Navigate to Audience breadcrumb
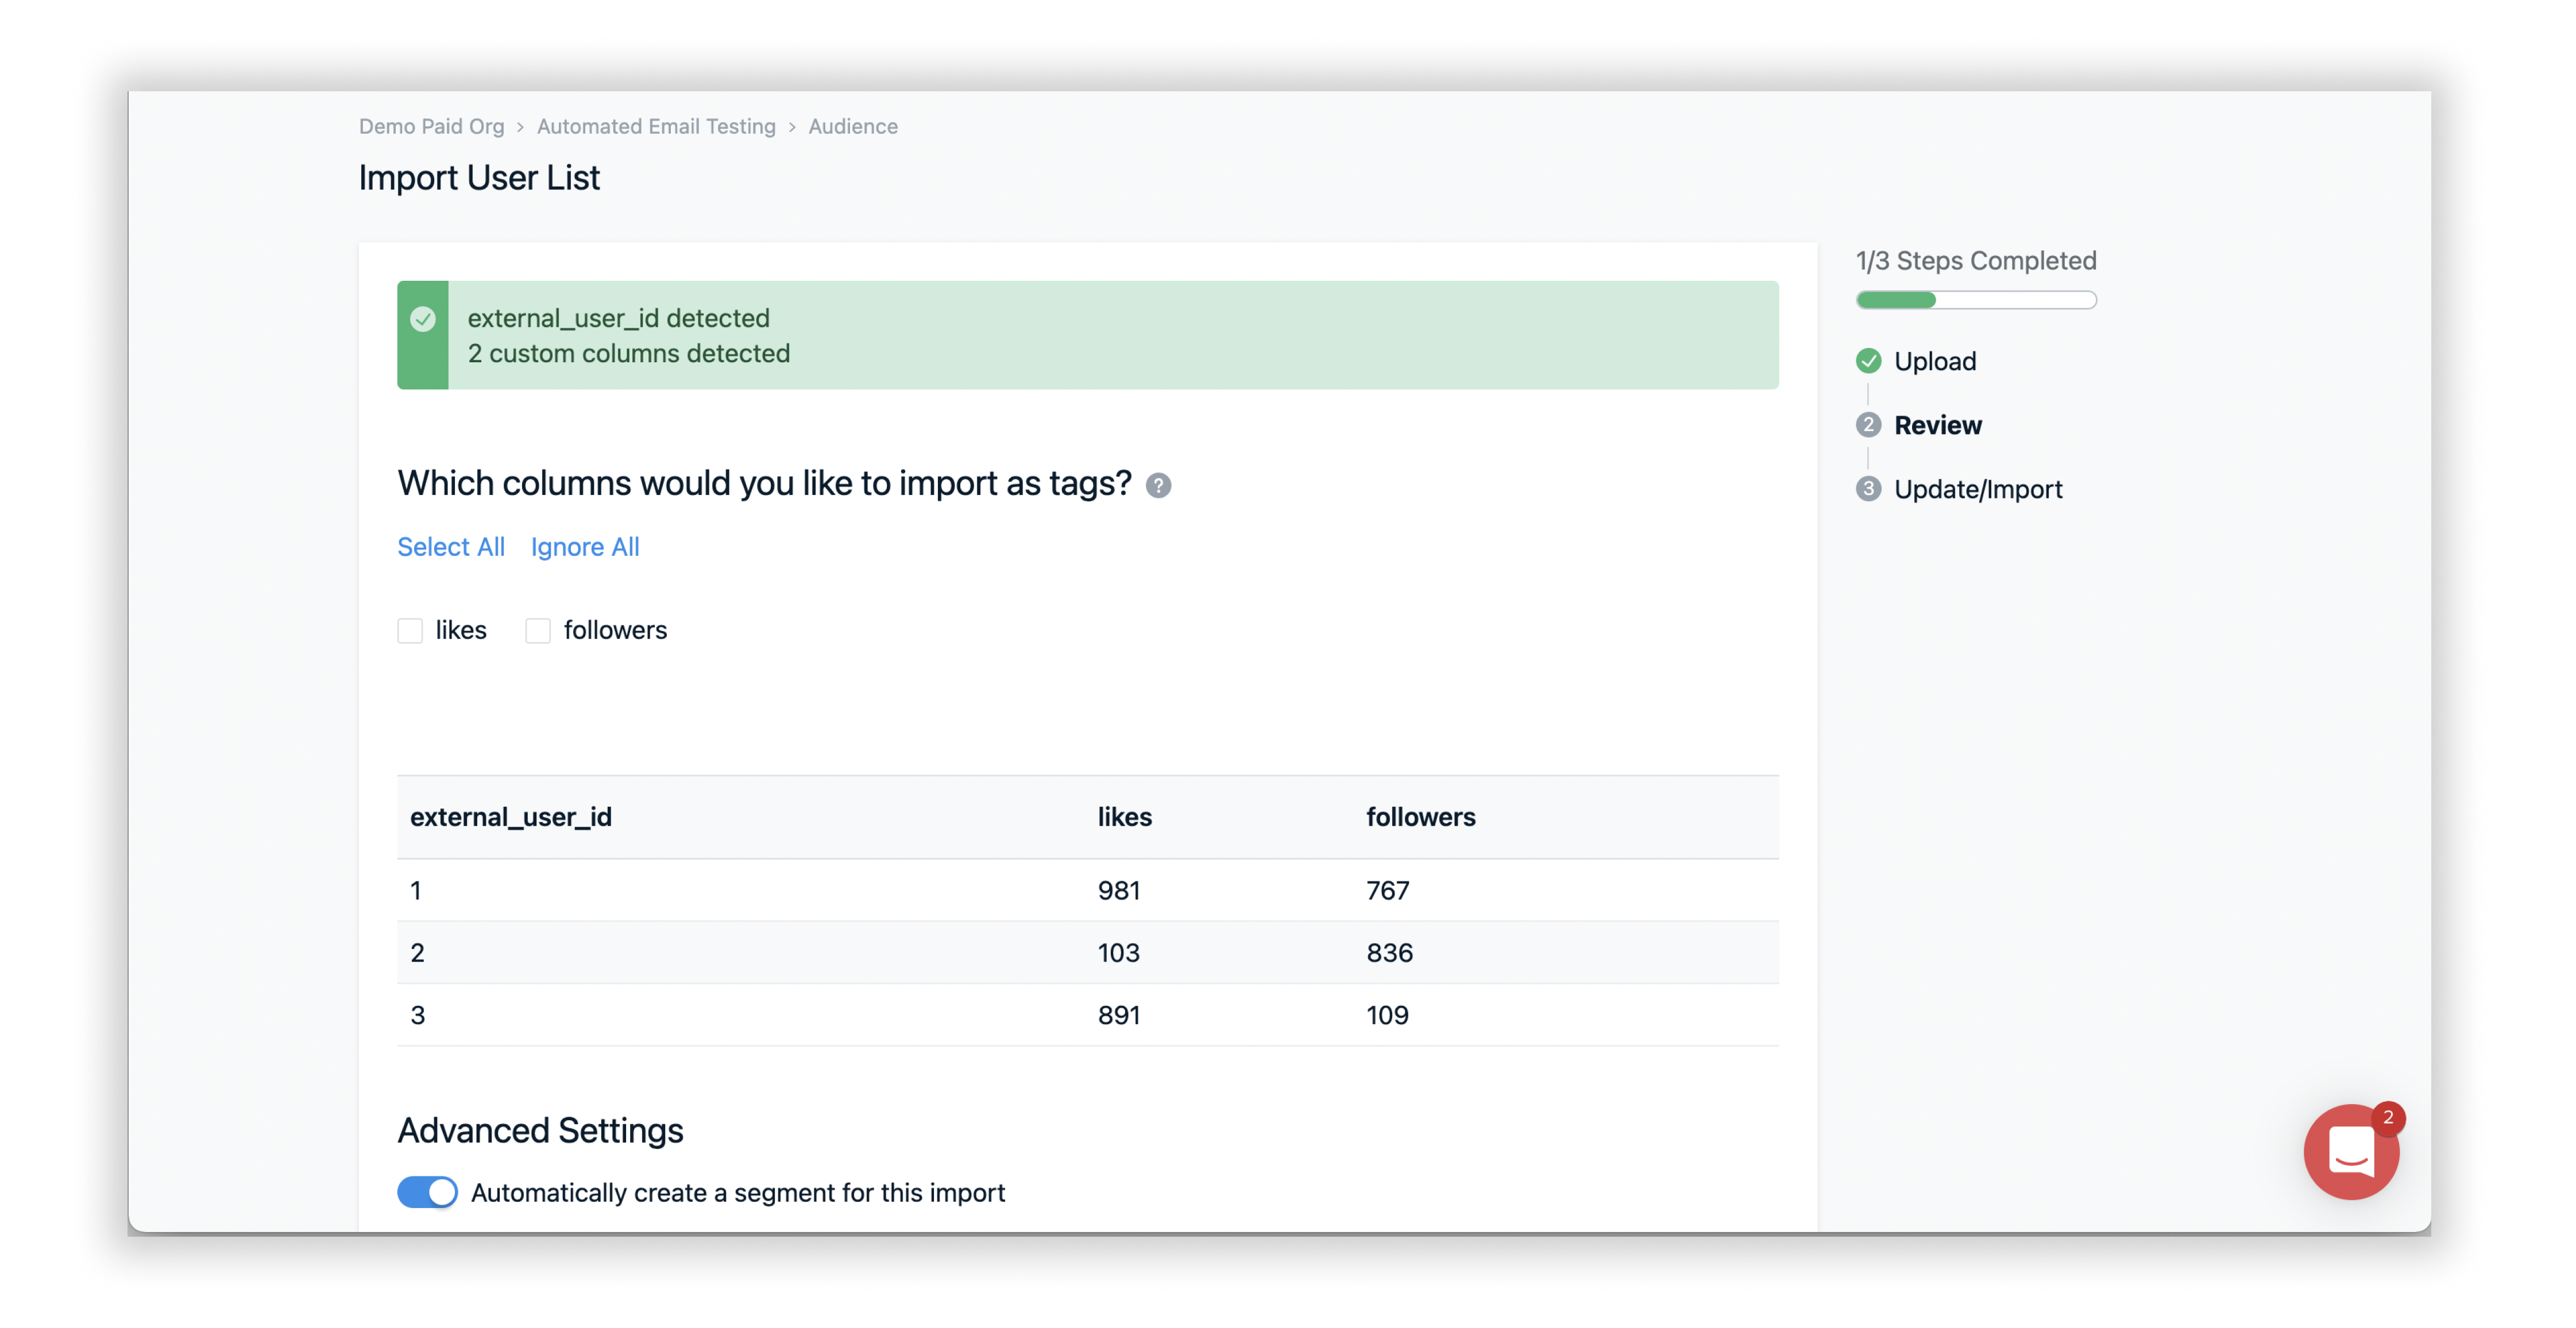The width and height of the screenshot is (2576, 1328). coord(853,127)
